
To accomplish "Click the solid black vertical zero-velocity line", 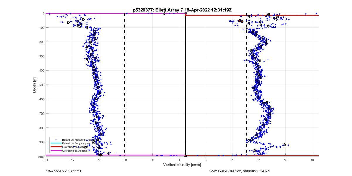I will coord(185,85).
